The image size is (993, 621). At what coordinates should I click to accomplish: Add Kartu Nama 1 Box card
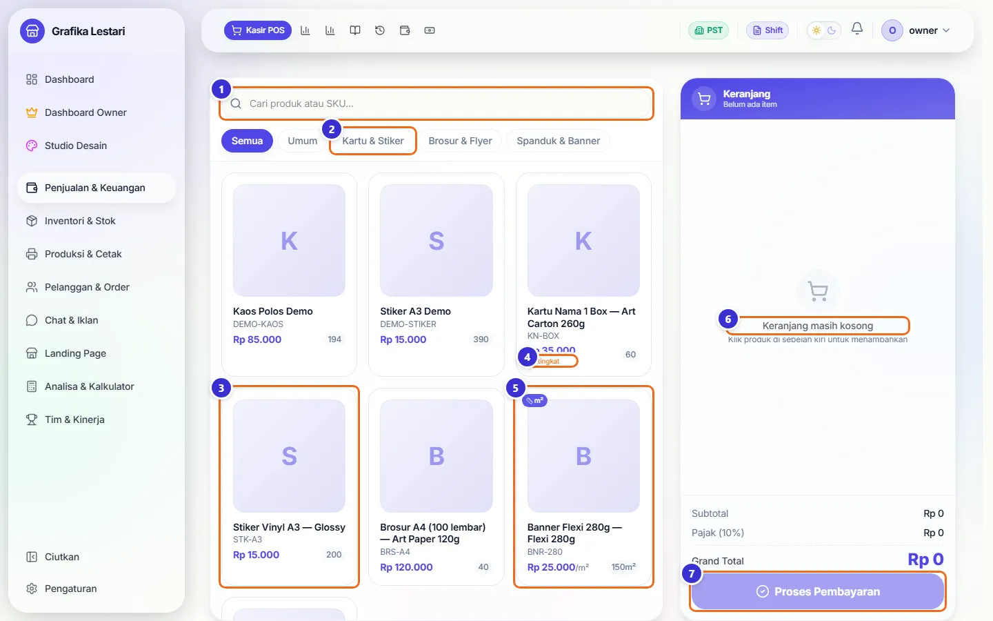click(583, 274)
